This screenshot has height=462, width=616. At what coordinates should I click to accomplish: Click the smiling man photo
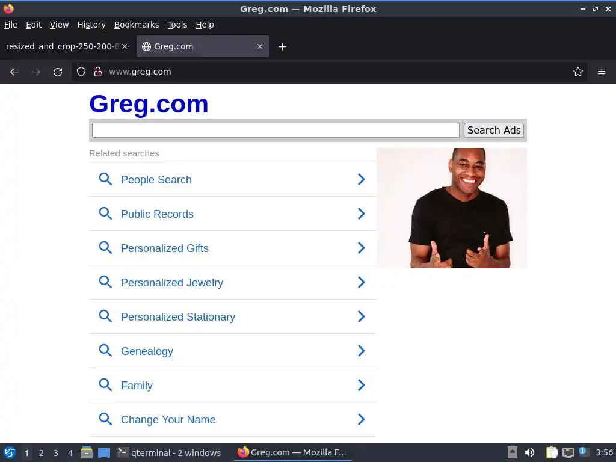click(x=451, y=208)
